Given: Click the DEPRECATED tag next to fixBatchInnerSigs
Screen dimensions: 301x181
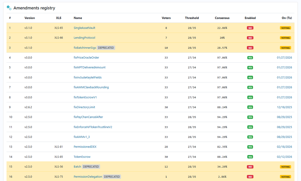Looking at the screenshot, I should (106, 48).
